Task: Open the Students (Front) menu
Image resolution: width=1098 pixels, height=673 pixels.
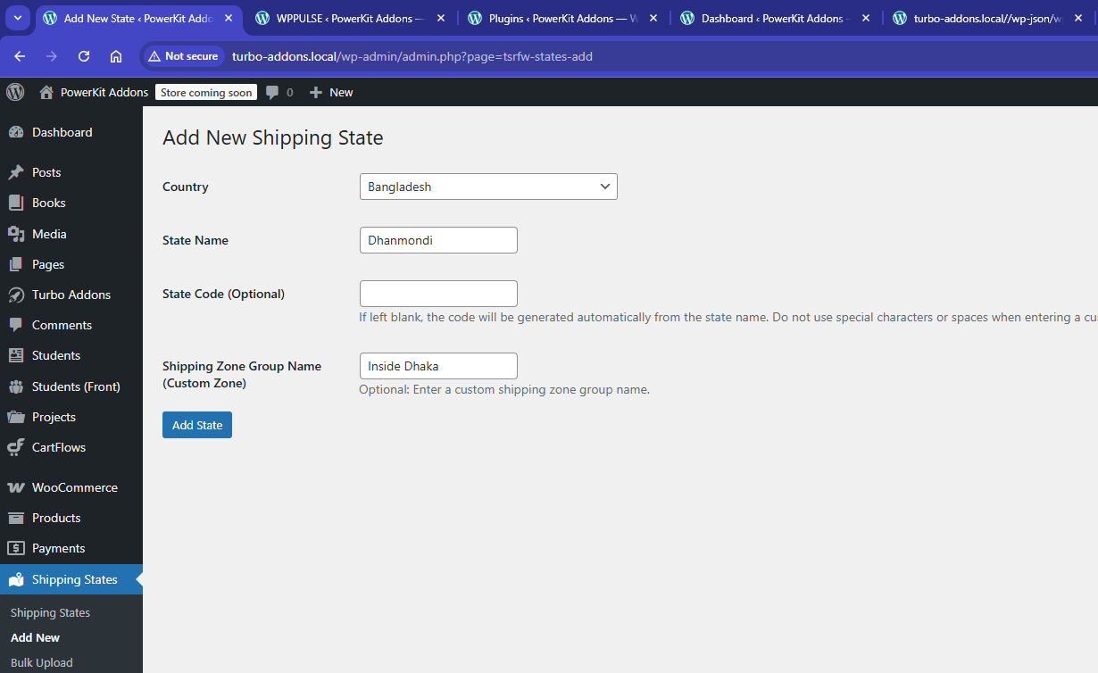Action: [78, 386]
